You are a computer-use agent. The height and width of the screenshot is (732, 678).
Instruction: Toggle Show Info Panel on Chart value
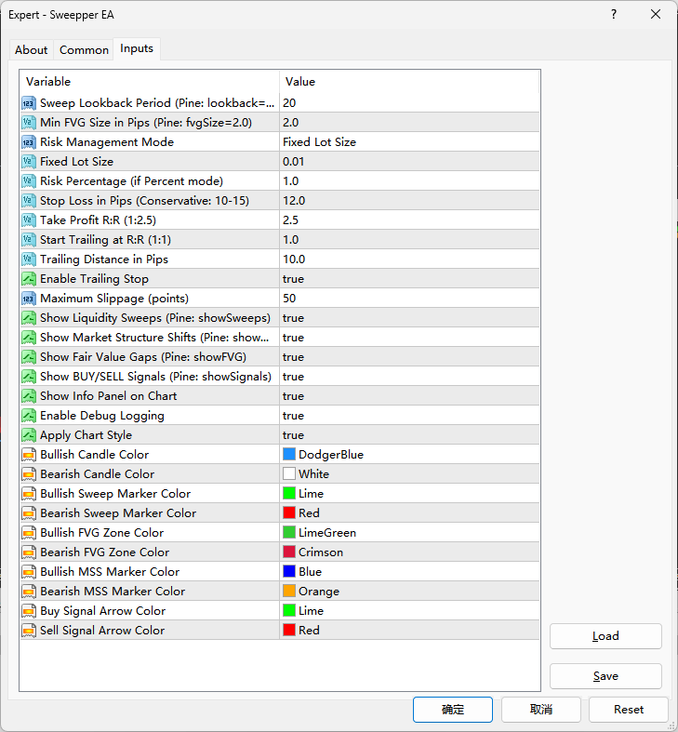pos(409,396)
